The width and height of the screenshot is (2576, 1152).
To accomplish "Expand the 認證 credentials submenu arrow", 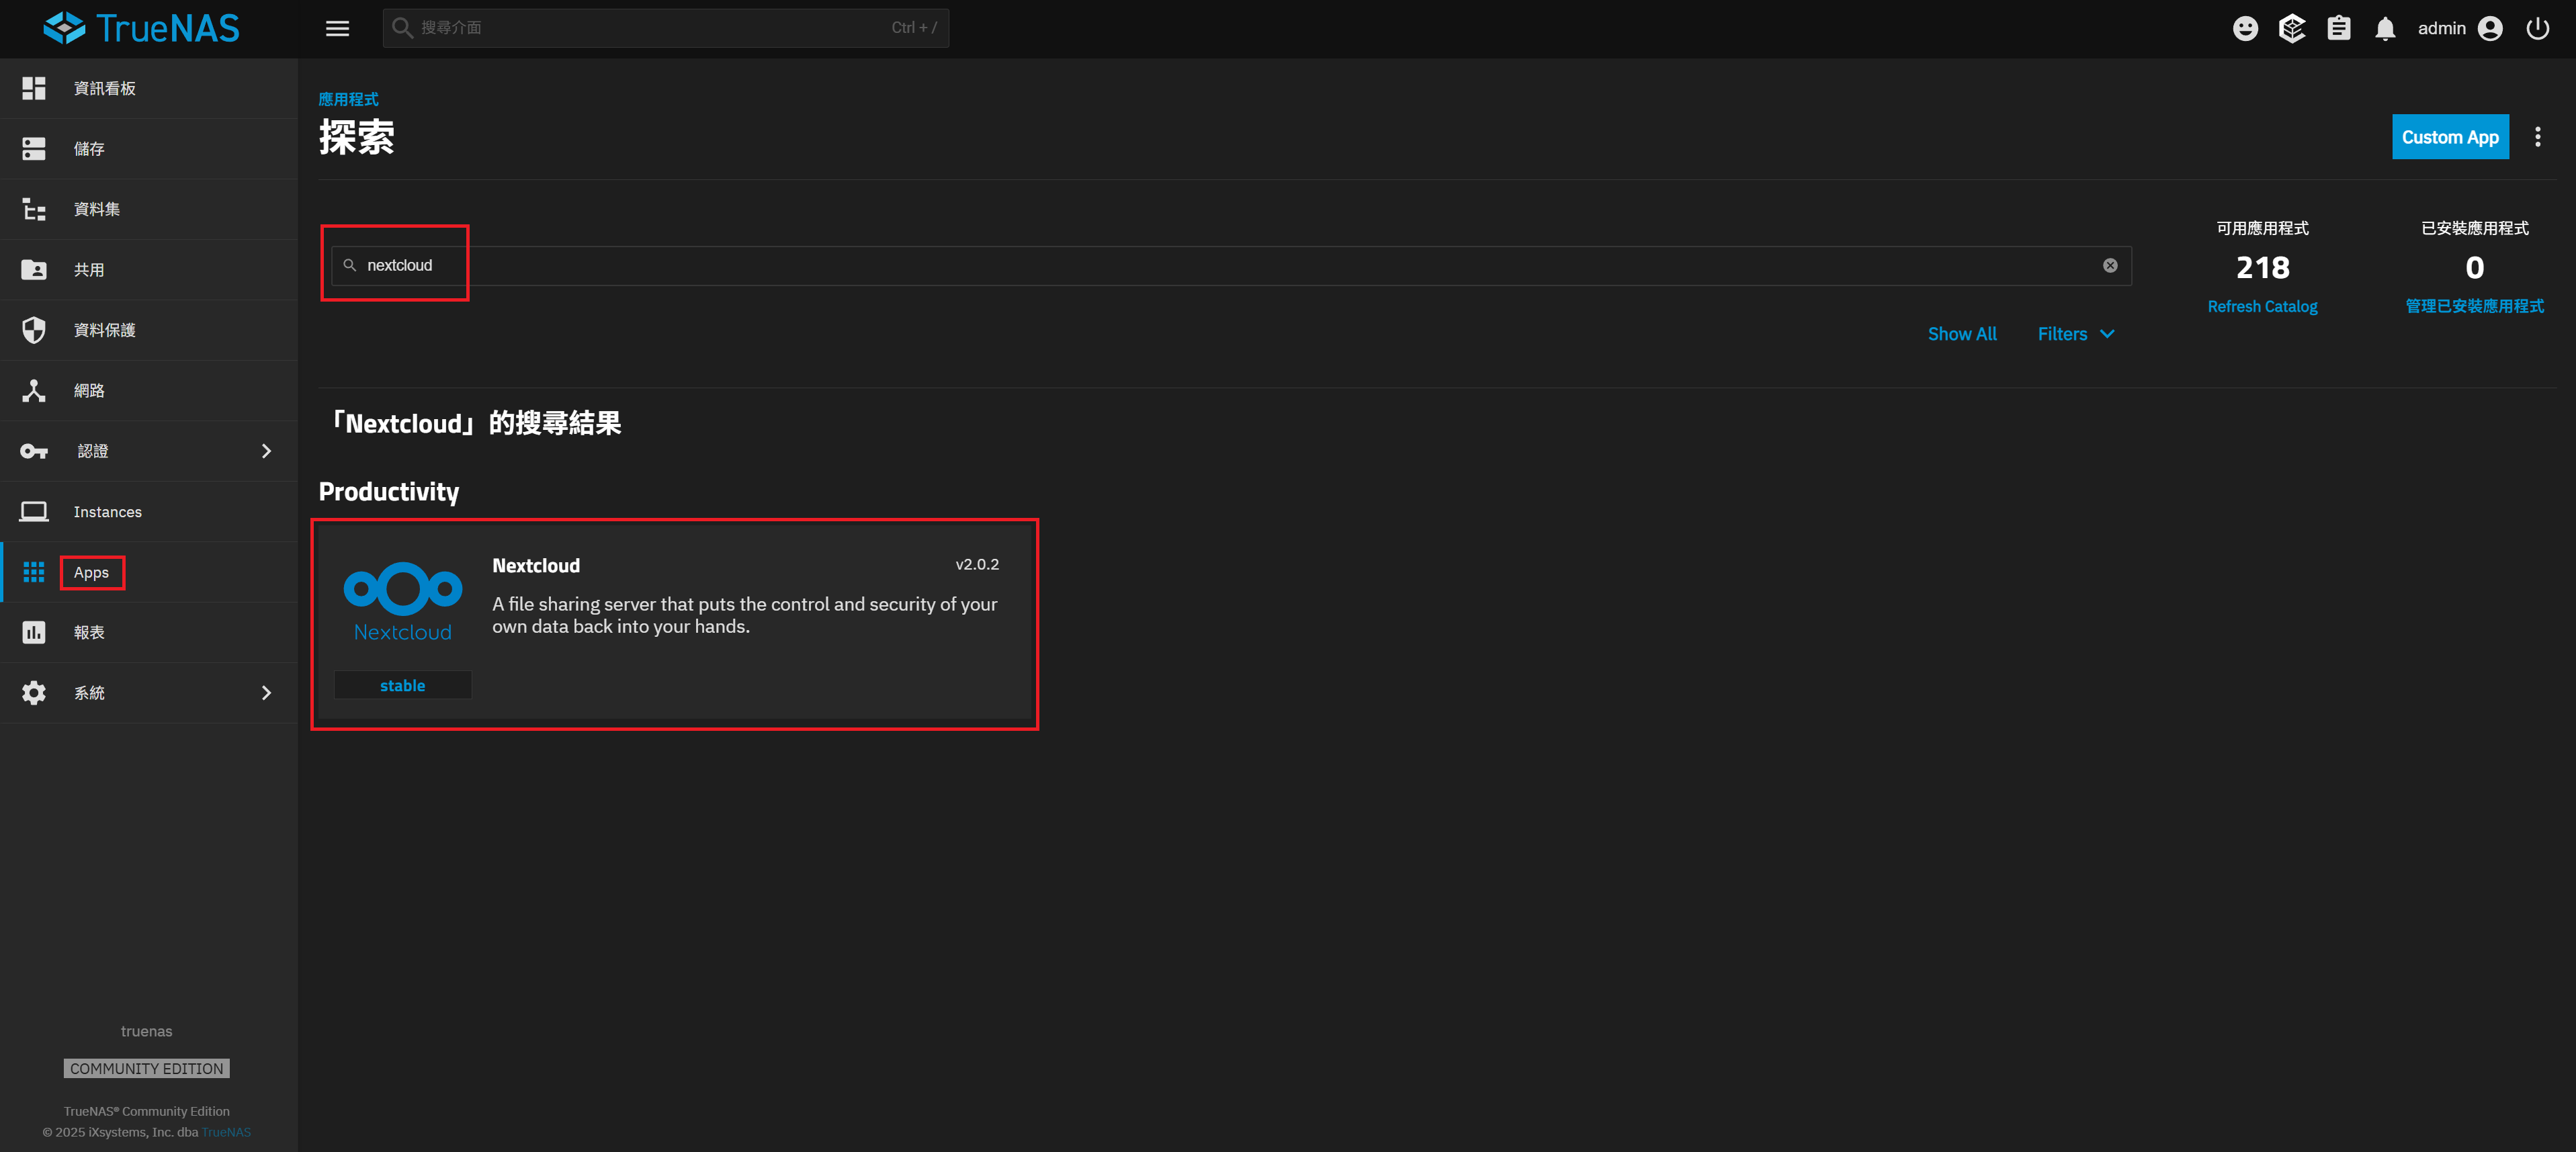I will point(266,451).
